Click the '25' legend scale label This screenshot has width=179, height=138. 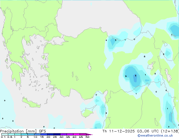pyautogui.click(x=55, y=137)
